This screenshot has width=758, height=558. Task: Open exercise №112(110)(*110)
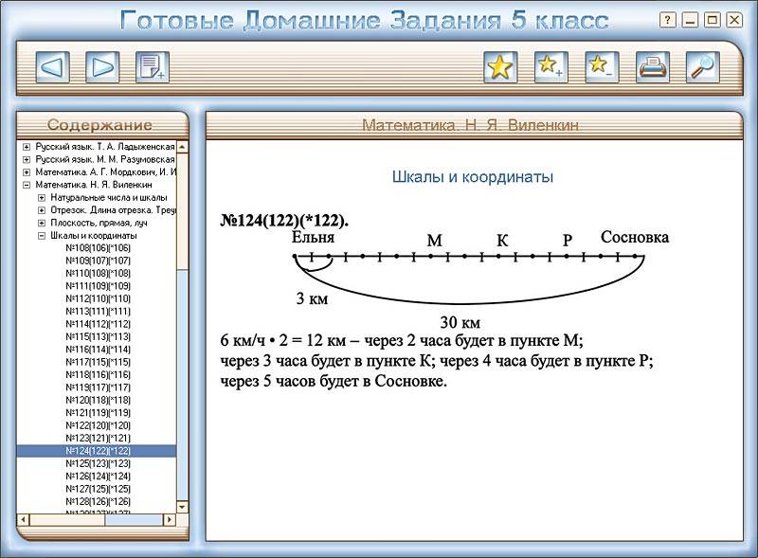pyautogui.click(x=99, y=298)
